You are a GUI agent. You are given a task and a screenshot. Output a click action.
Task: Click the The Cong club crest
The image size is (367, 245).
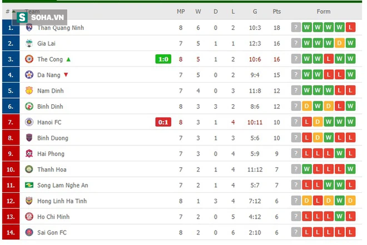(x=29, y=59)
